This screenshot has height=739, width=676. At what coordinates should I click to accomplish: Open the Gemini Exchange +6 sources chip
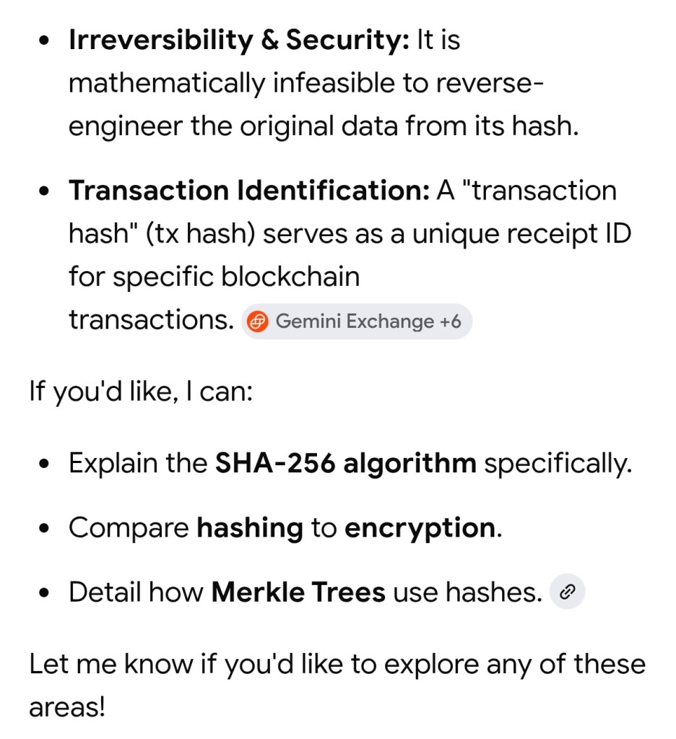tap(357, 321)
